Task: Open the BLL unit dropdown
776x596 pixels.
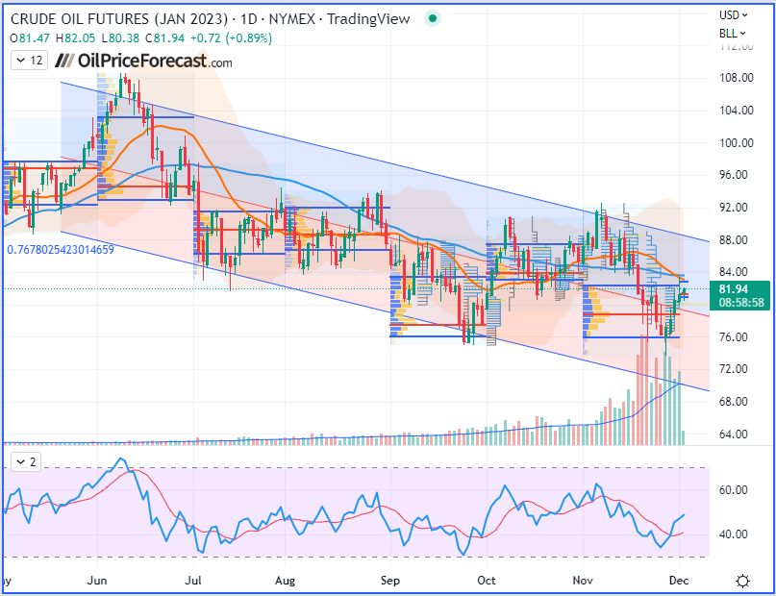Action: coord(733,34)
